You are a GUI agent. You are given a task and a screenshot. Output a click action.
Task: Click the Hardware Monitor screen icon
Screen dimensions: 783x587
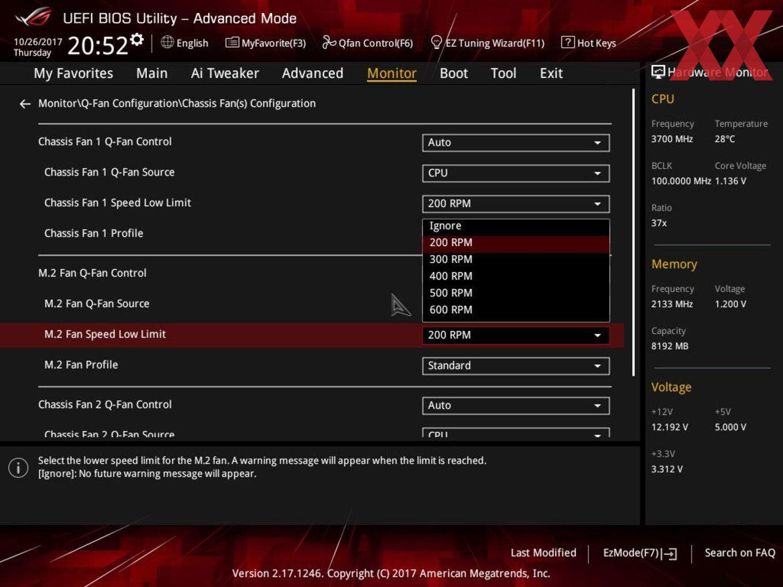click(x=658, y=72)
